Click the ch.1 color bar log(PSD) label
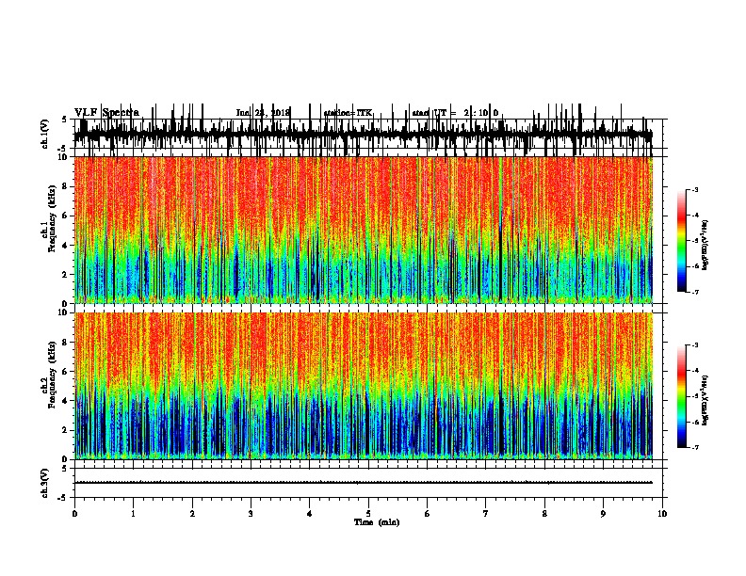Screen dimensions: 746x576 coord(705,245)
